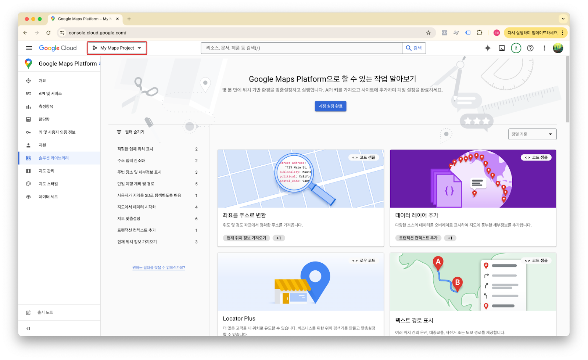Screen dimensions: 588x360
Task: Click the 지도 관리 map icon
Action: 28,171
